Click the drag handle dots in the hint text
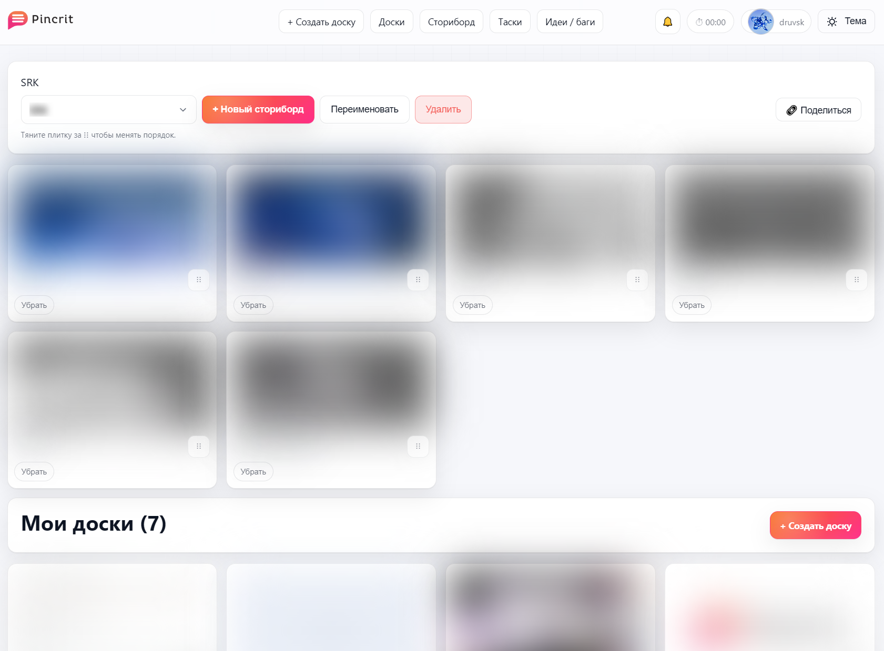Viewport: 884px width, 651px height. click(x=85, y=135)
